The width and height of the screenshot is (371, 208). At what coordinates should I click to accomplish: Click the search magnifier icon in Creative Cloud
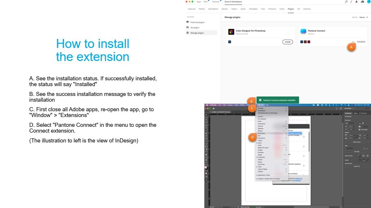346,2
